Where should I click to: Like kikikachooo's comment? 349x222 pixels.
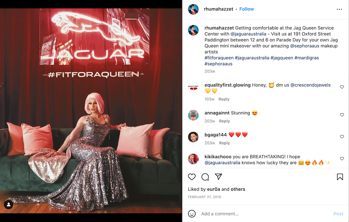342,159
